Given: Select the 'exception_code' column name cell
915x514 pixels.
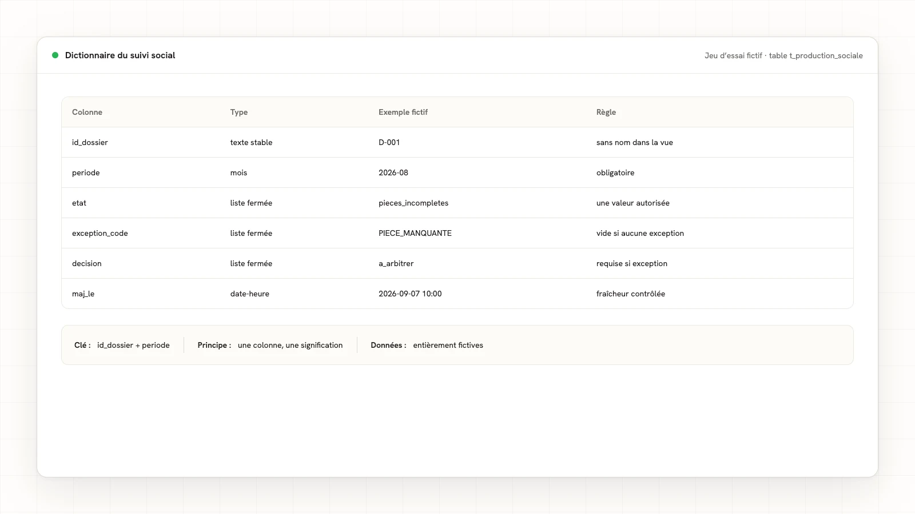Looking at the screenshot, I should point(100,233).
